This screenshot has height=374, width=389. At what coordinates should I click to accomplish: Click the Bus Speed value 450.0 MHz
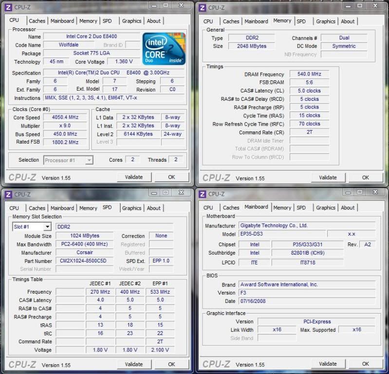tap(65, 134)
